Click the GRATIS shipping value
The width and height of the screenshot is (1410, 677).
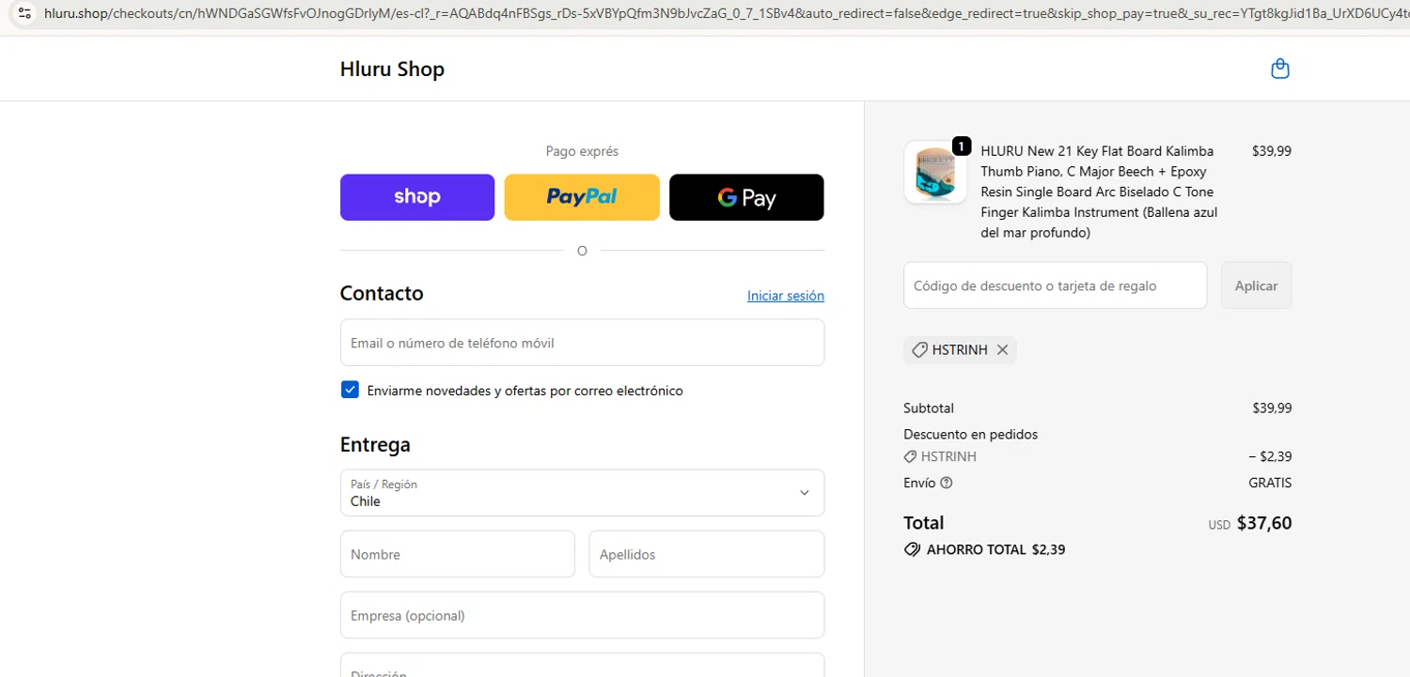point(1270,483)
